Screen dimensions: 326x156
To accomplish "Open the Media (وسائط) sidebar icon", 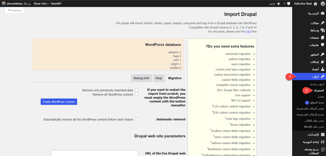I will (322, 30).
